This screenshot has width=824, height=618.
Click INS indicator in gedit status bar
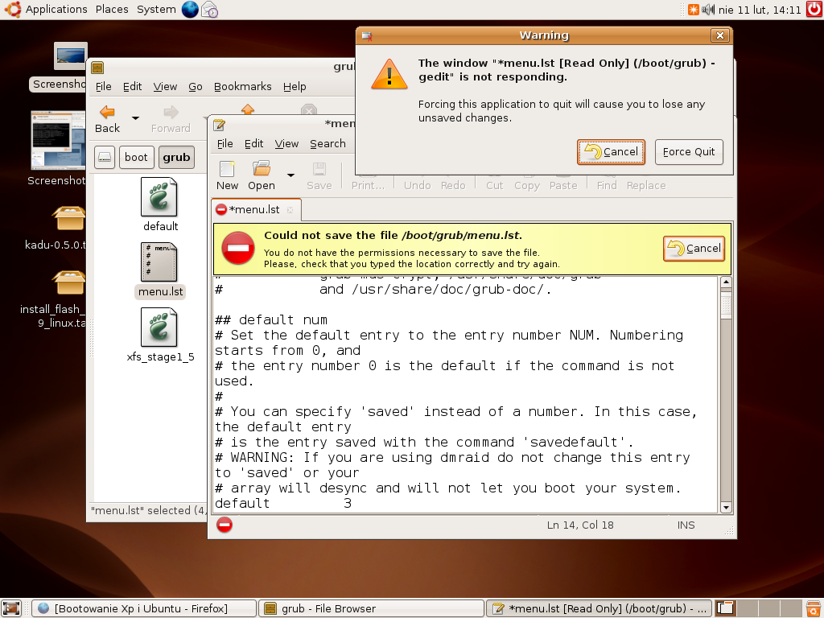(686, 525)
